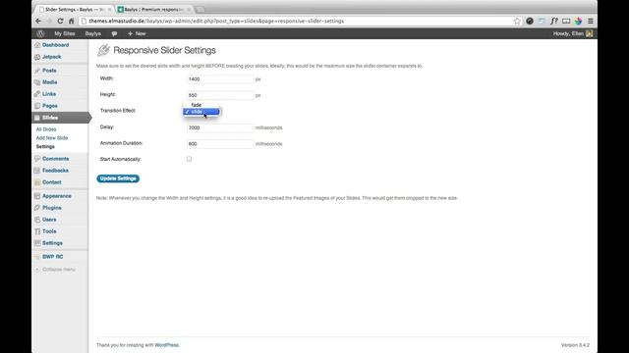Click Add New Slide submenu link
629x353 pixels.
click(x=52, y=138)
